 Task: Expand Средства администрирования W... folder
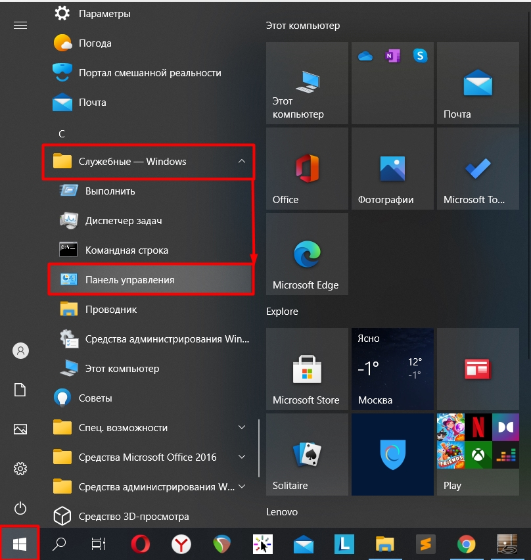coord(149,487)
